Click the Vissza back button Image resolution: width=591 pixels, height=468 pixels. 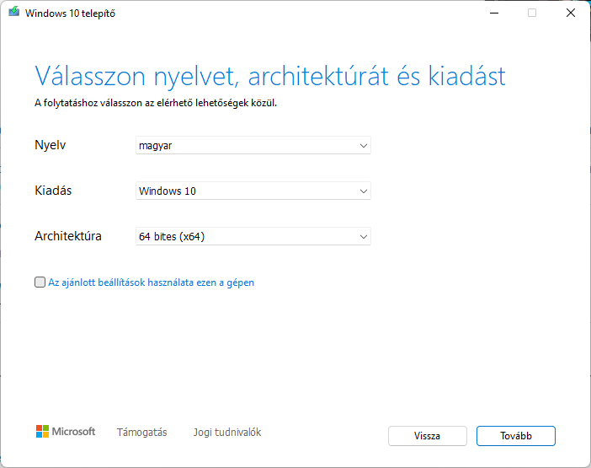428,436
